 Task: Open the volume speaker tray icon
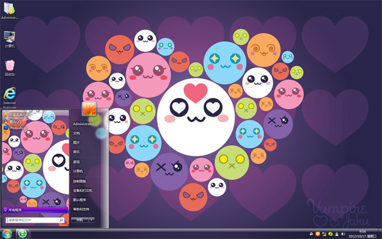(343, 234)
